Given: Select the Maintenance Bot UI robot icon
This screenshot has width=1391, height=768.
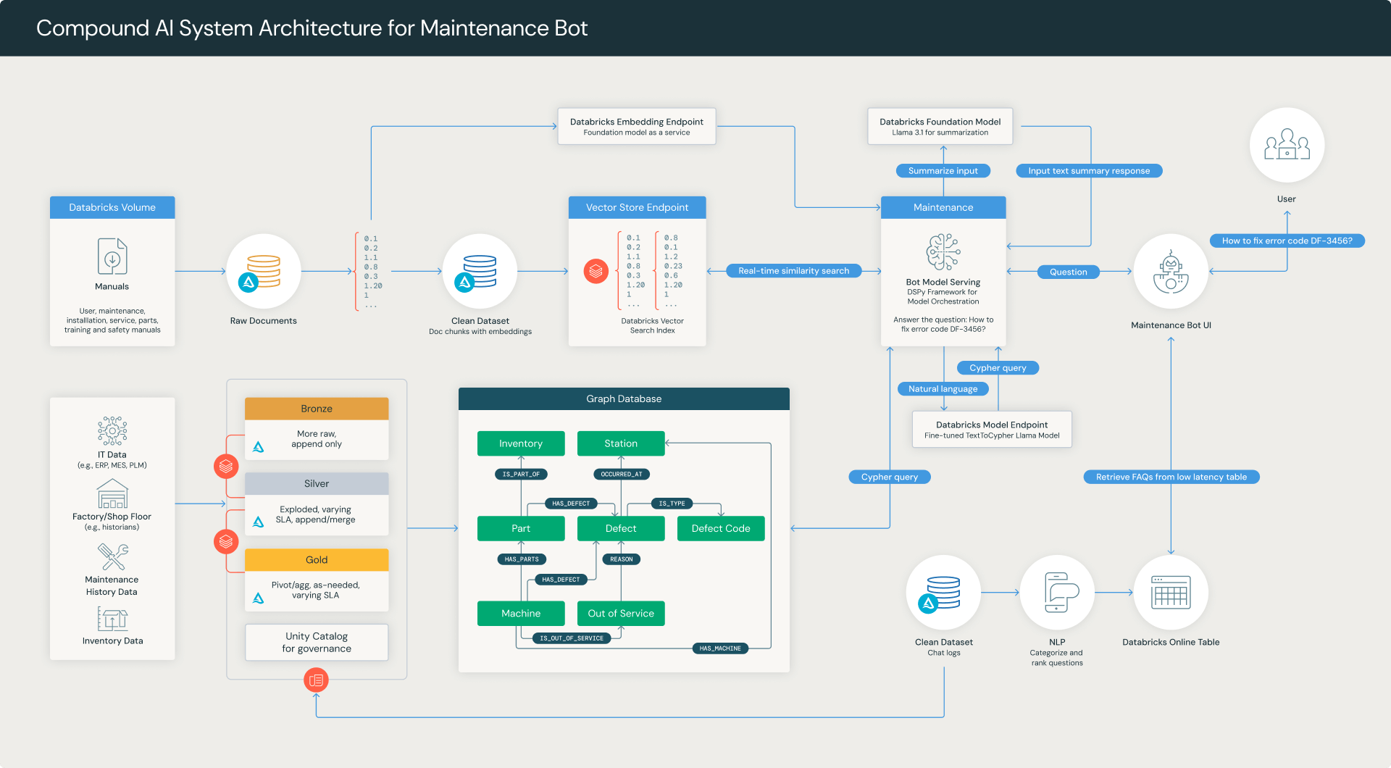Looking at the screenshot, I should [x=1171, y=272].
